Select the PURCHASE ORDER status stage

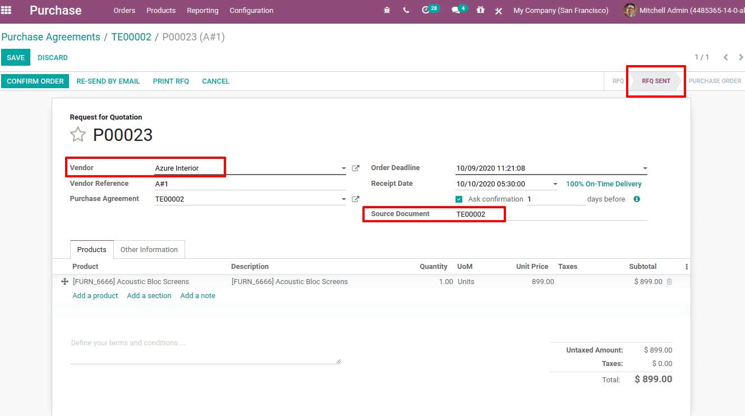pyautogui.click(x=715, y=81)
